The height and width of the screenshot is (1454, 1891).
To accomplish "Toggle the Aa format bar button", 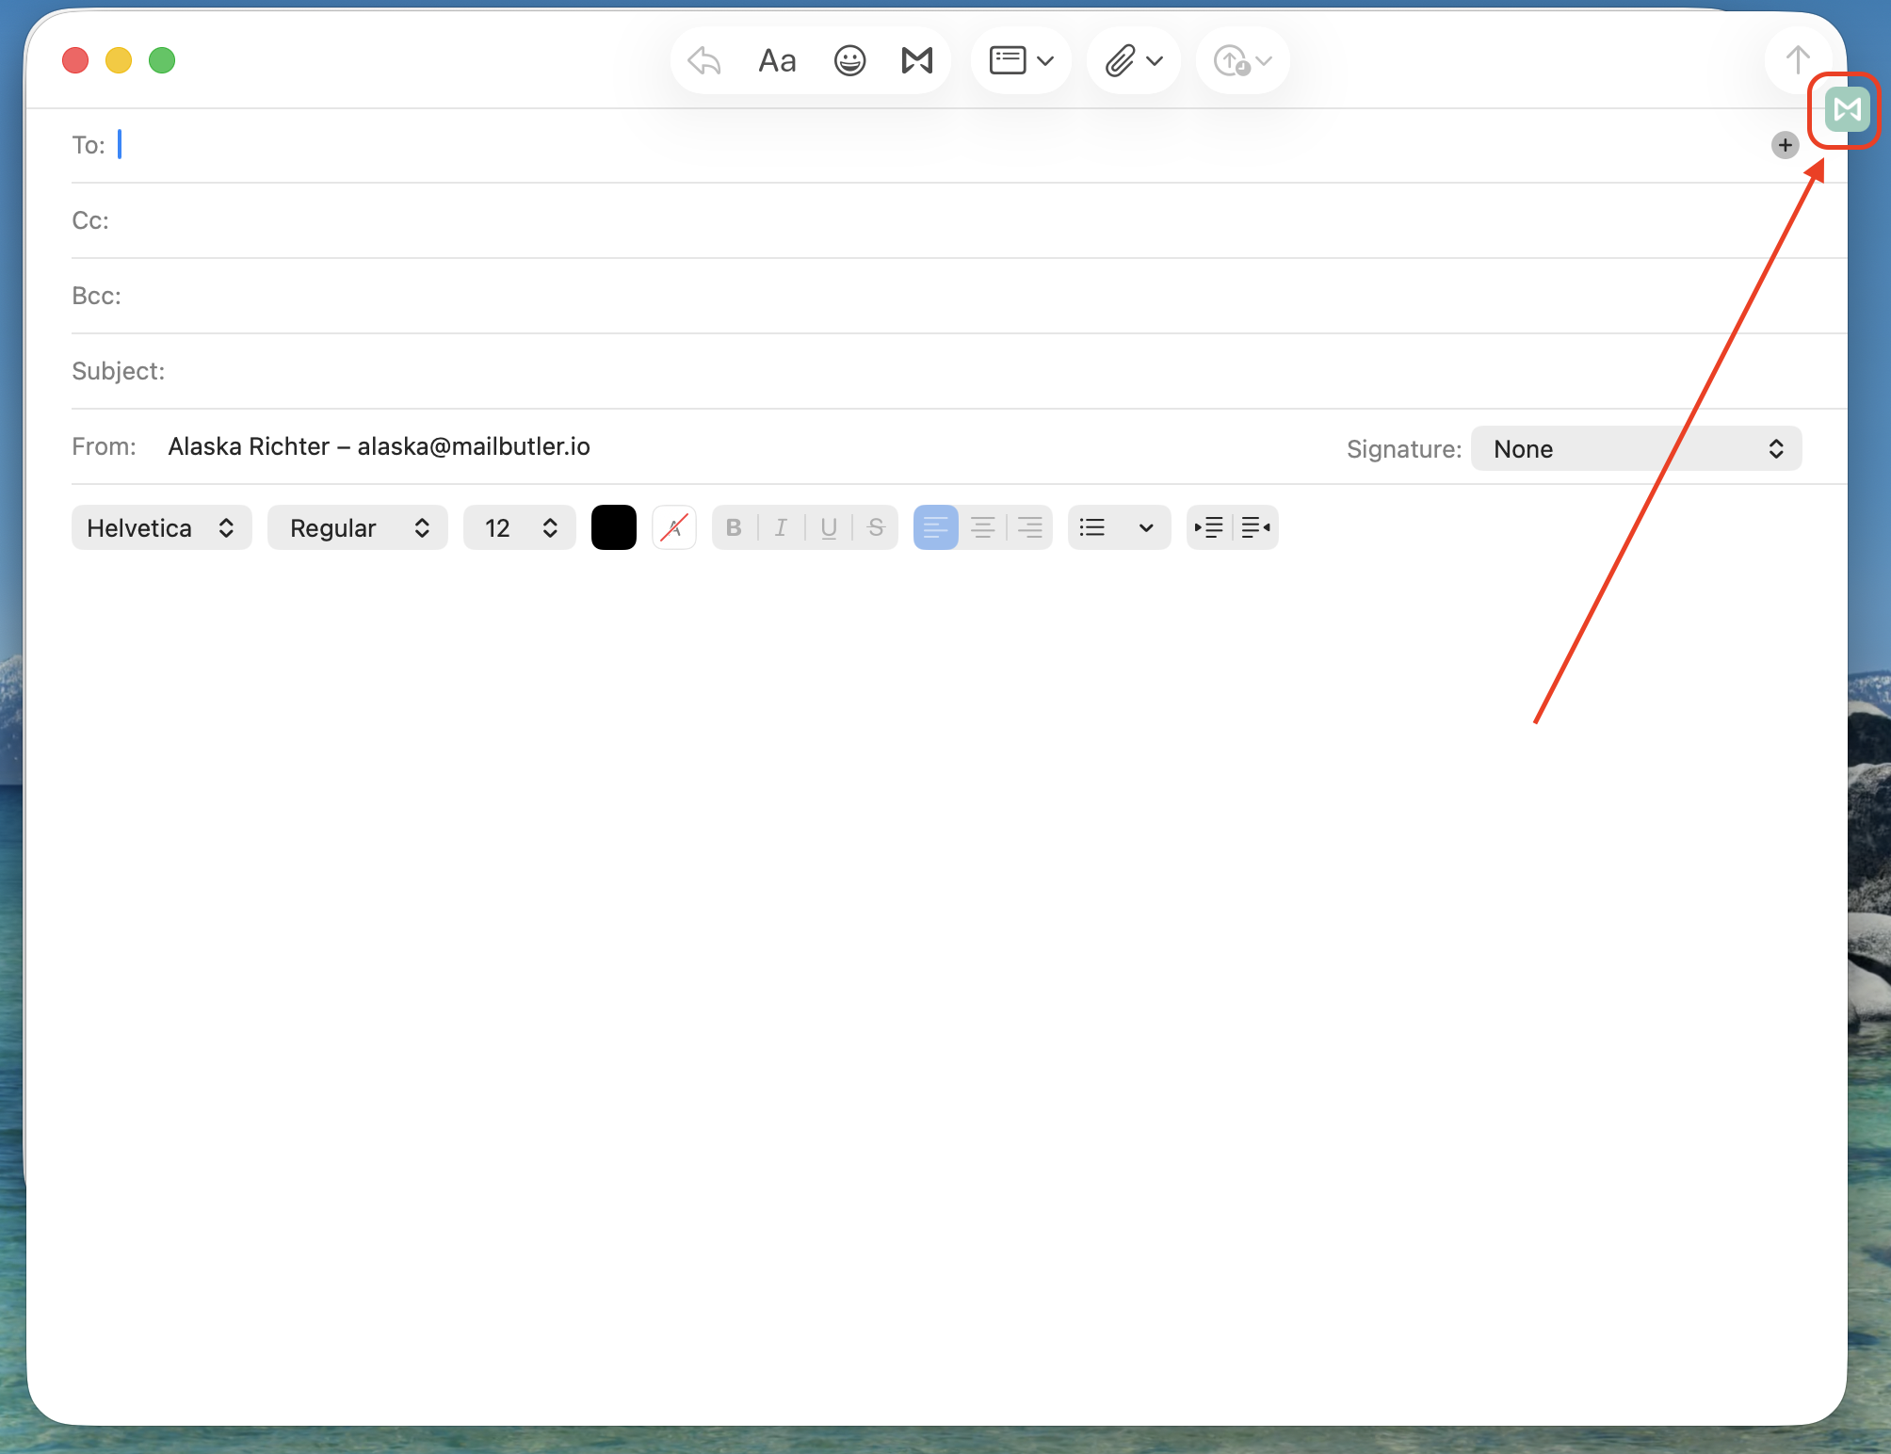I will [777, 61].
